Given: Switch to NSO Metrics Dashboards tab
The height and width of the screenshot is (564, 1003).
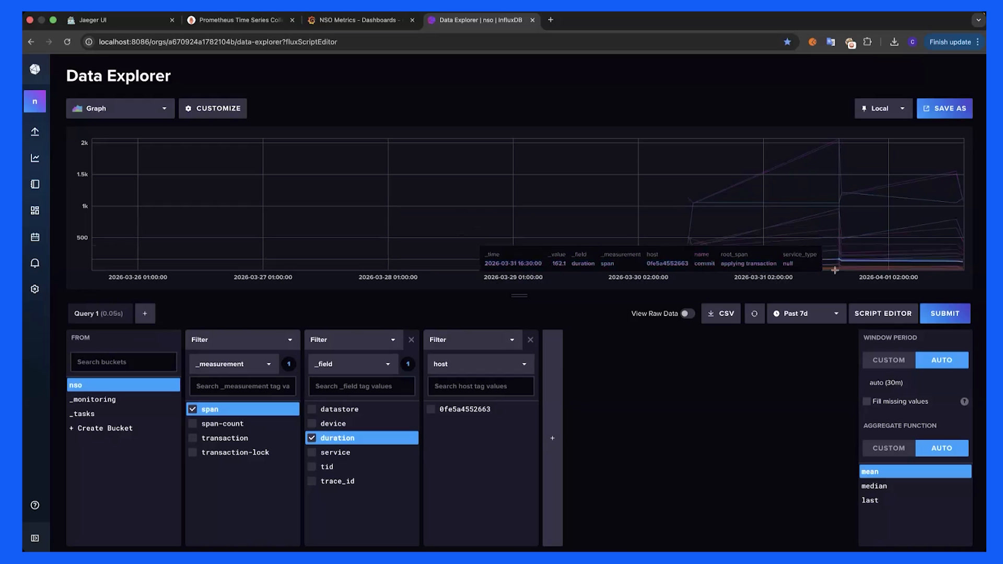Looking at the screenshot, I should pos(360,20).
